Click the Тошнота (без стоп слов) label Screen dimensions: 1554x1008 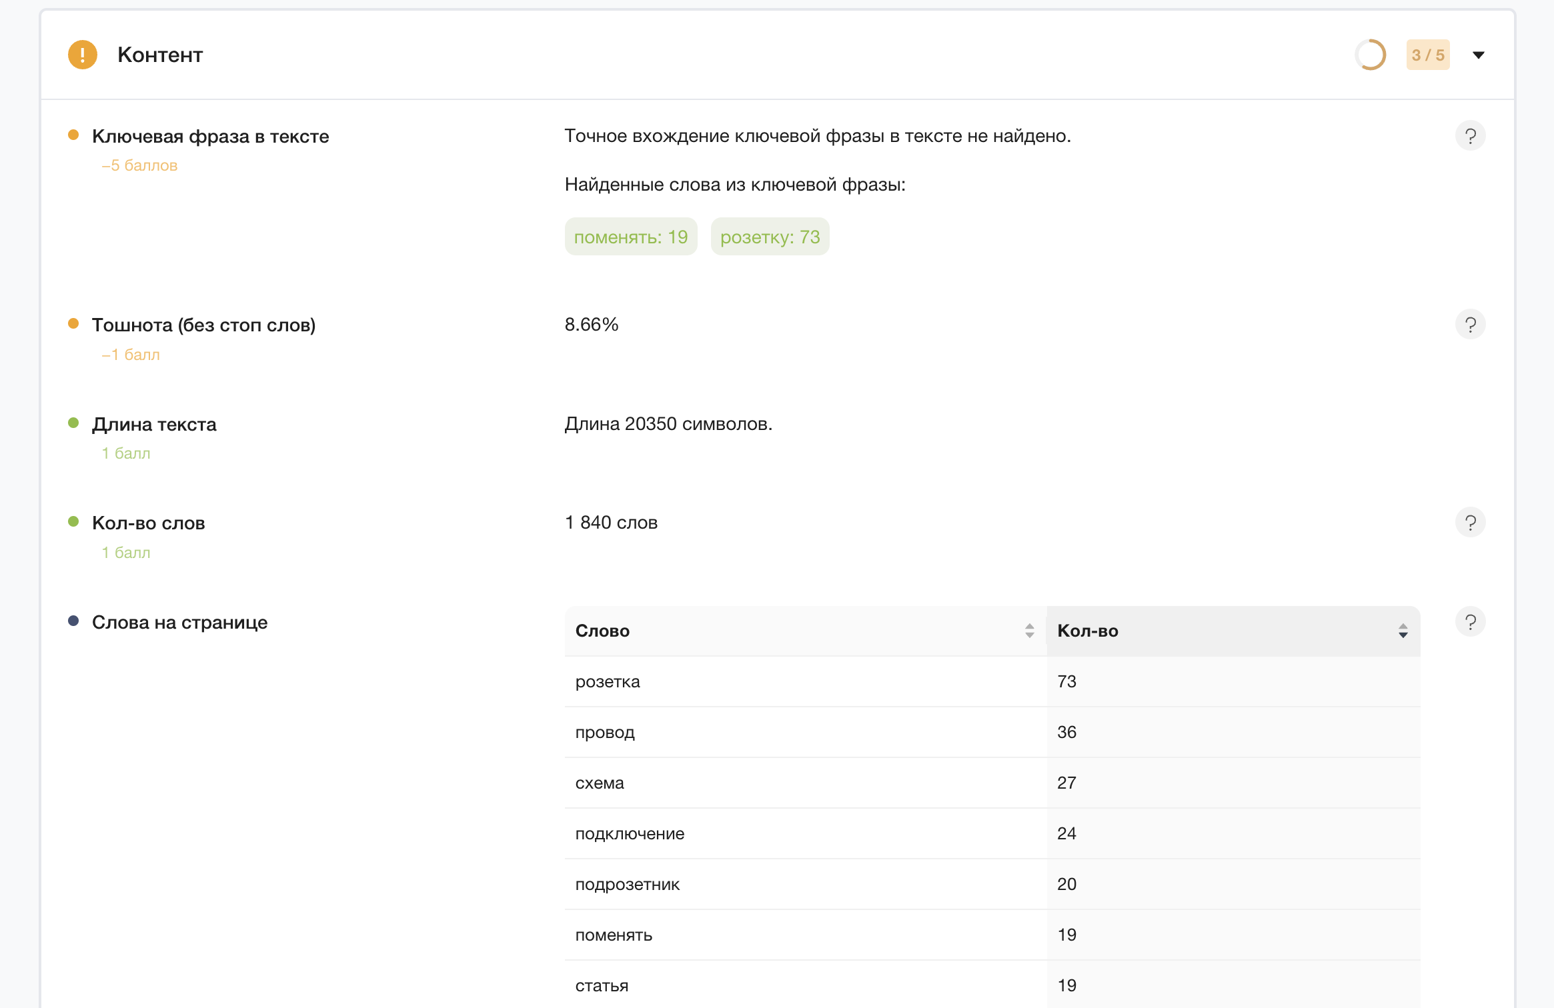[x=203, y=325]
